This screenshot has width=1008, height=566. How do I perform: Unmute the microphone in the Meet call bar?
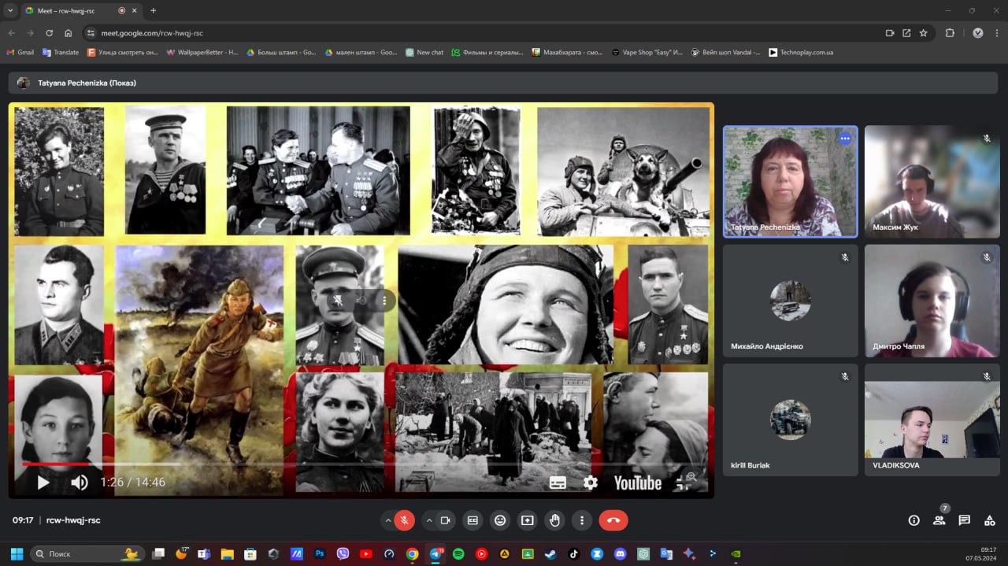point(405,520)
